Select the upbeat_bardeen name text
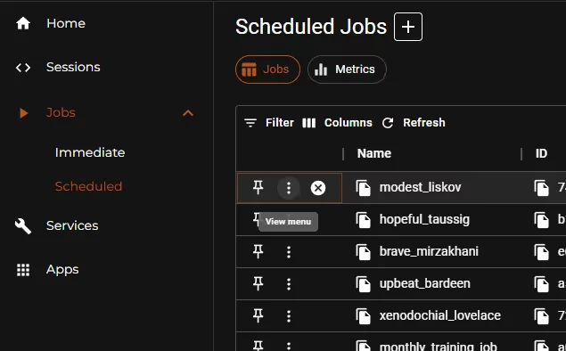Viewport: 566px width, 351px height. (x=425, y=283)
